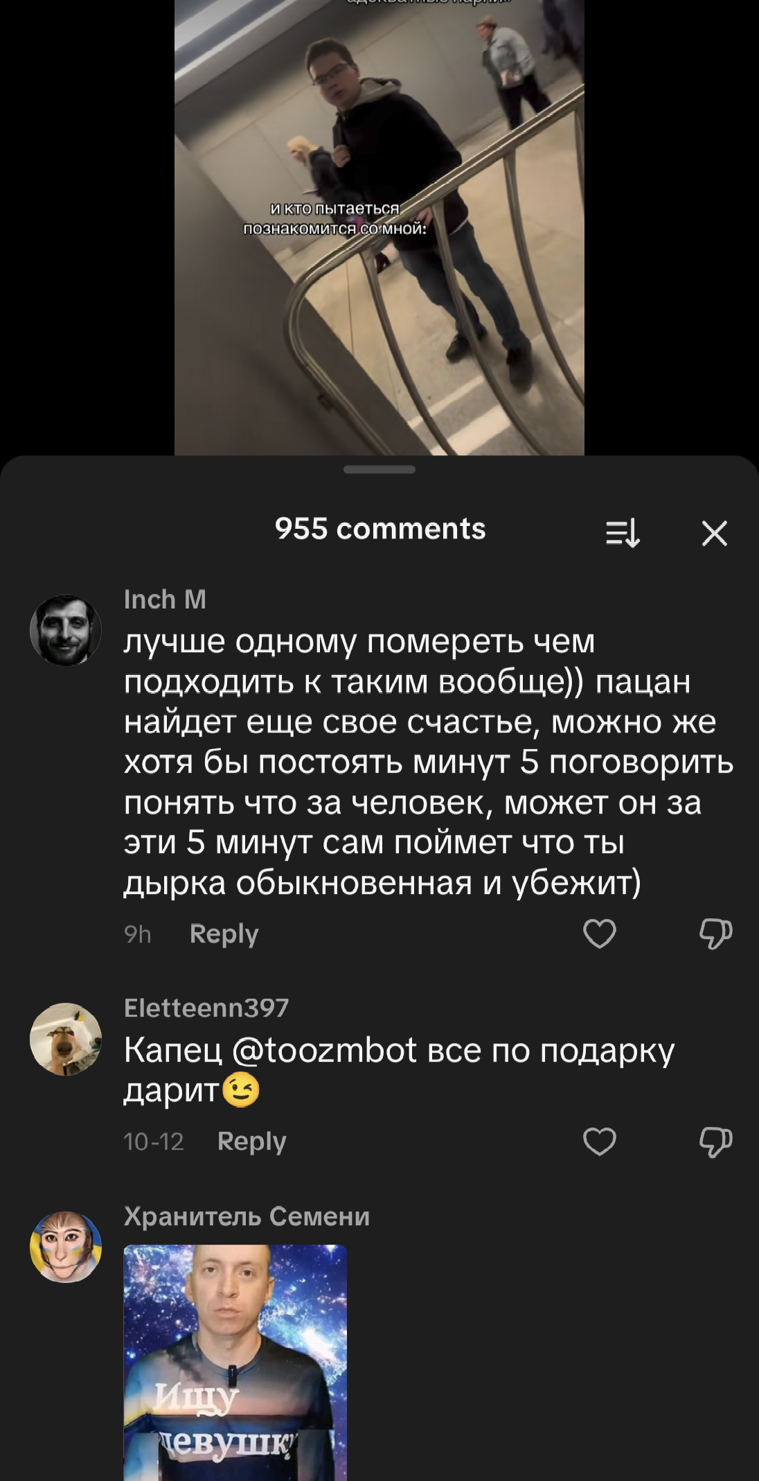The image size is (759, 1481).
Task: Tap the Хранитель Семени username
Action: pyautogui.click(x=247, y=1216)
